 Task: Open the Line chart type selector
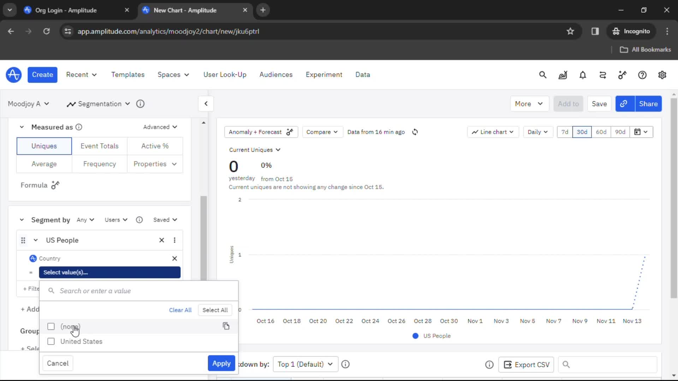(x=492, y=132)
